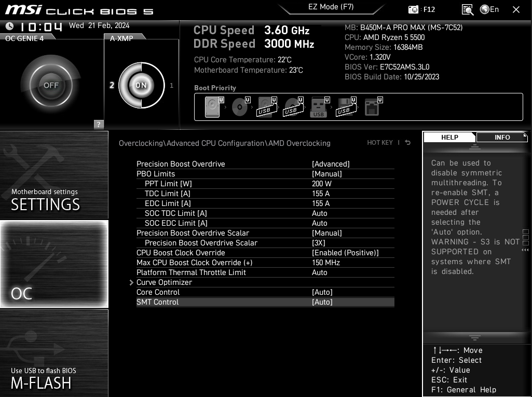Click the PBO Limits row label

coord(156,174)
